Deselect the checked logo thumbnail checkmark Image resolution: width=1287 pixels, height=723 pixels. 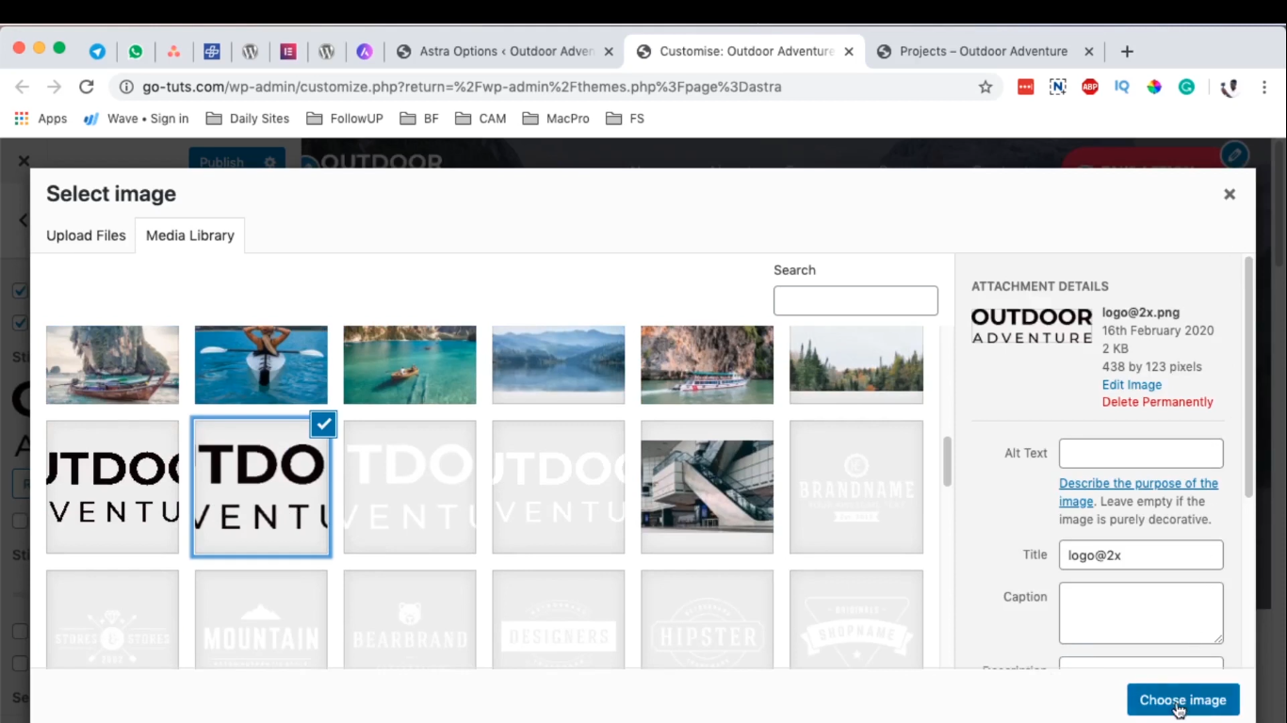[x=323, y=425]
